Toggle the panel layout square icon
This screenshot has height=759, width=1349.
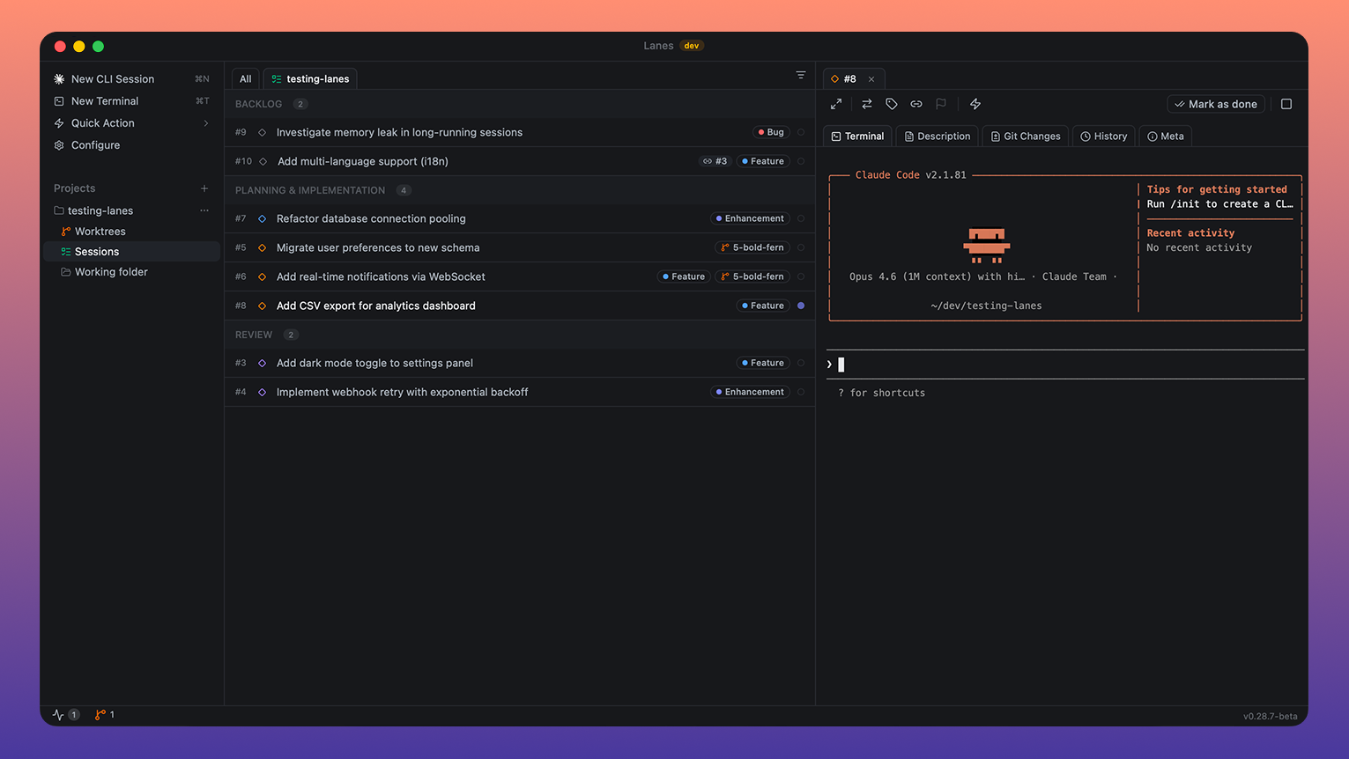(1286, 104)
